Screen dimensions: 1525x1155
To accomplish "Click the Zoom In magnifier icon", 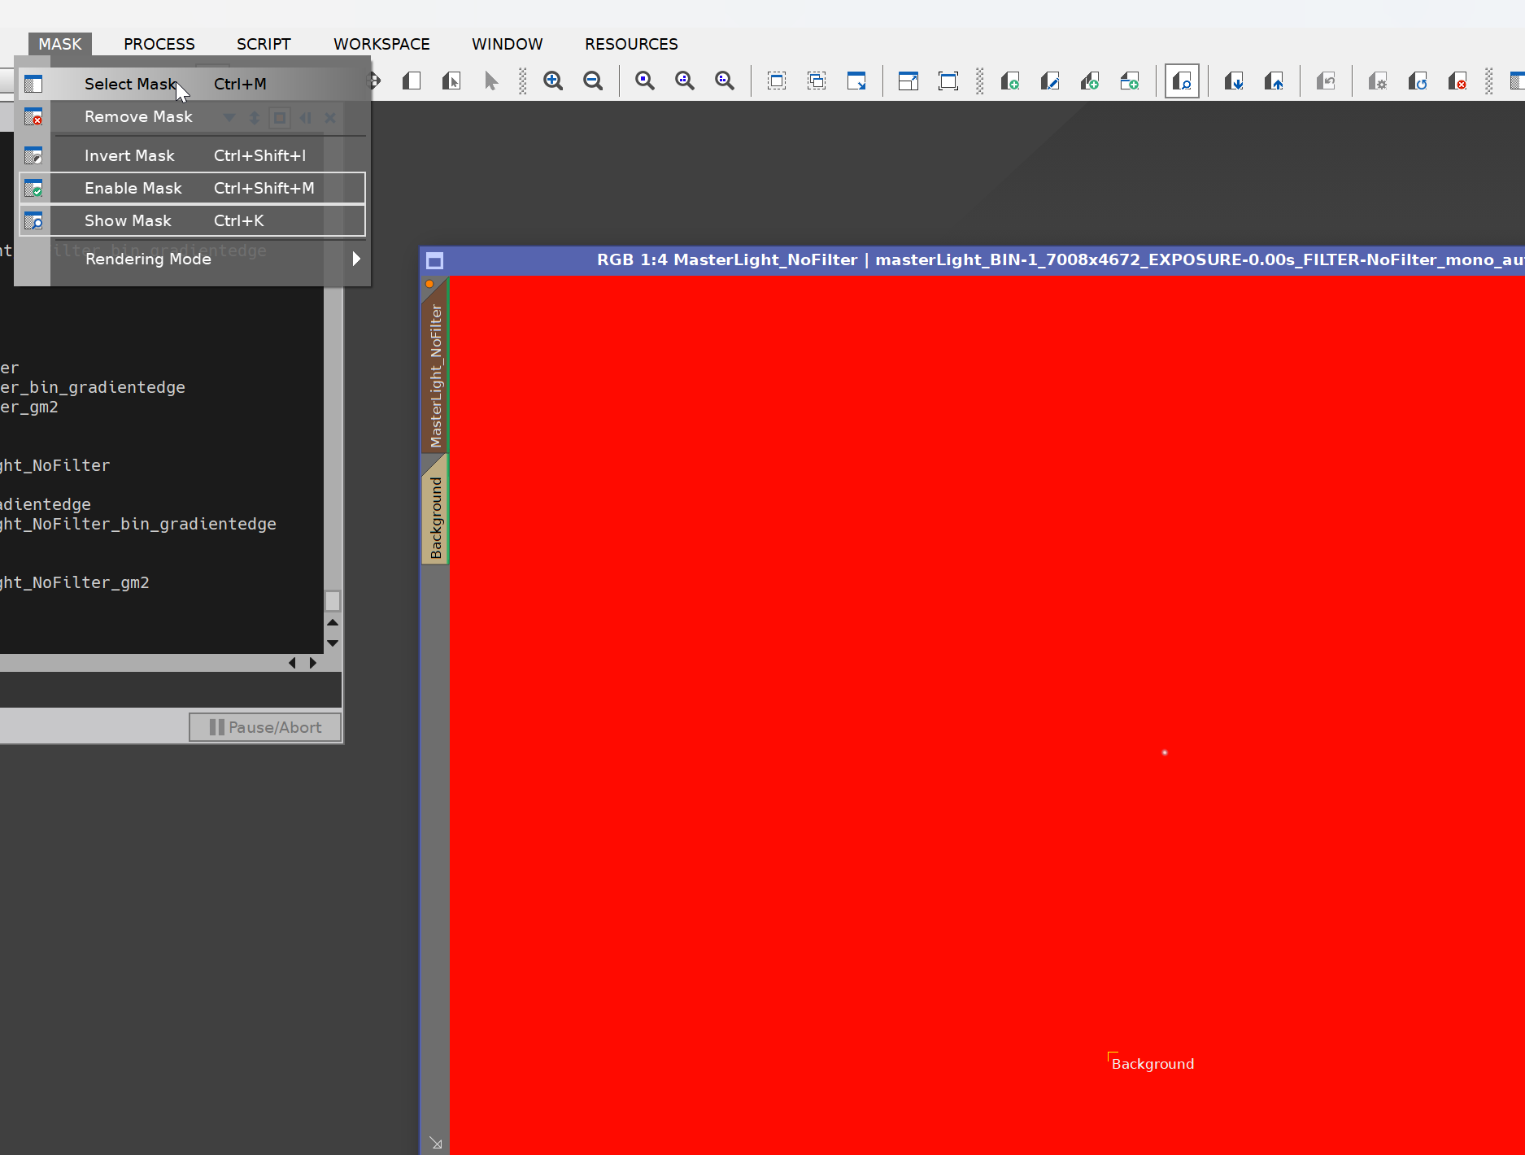I will 553,81.
